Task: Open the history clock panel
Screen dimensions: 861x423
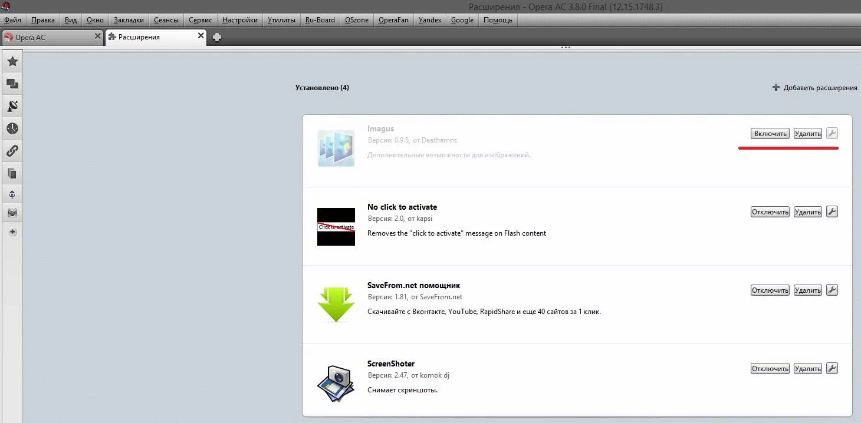Action: (12, 128)
